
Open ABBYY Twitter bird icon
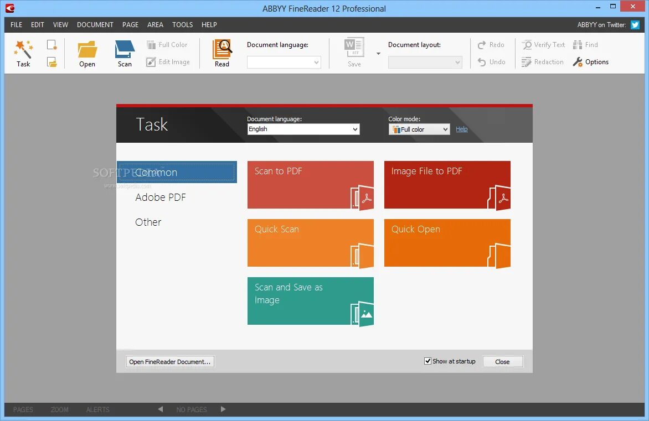pos(635,25)
